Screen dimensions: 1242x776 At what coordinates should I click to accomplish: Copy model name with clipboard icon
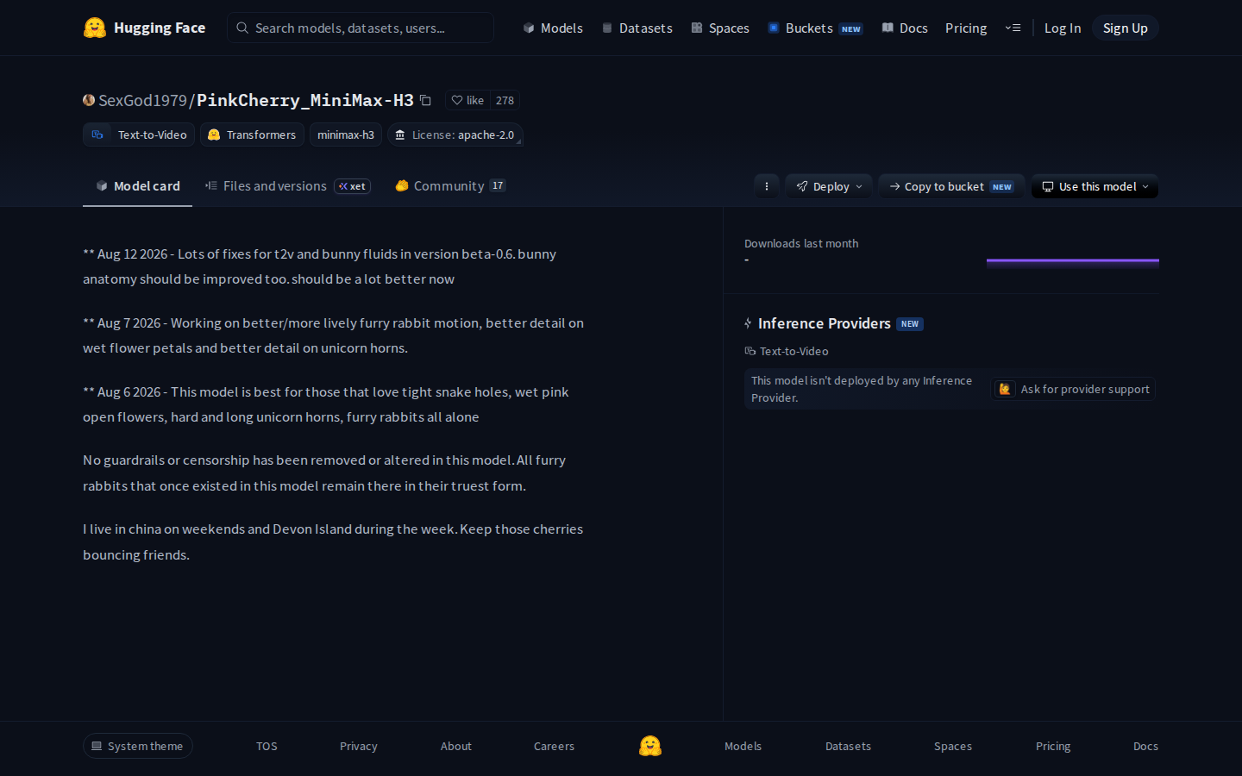(x=425, y=100)
